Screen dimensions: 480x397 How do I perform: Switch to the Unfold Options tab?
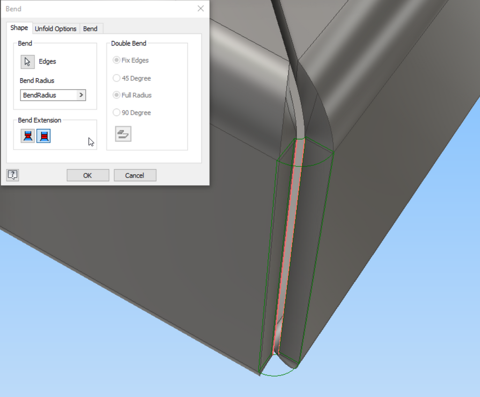pyautogui.click(x=56, y=29)
